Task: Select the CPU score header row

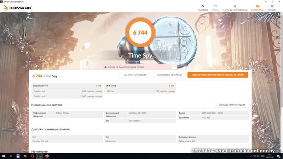Action: coord(140,86)
